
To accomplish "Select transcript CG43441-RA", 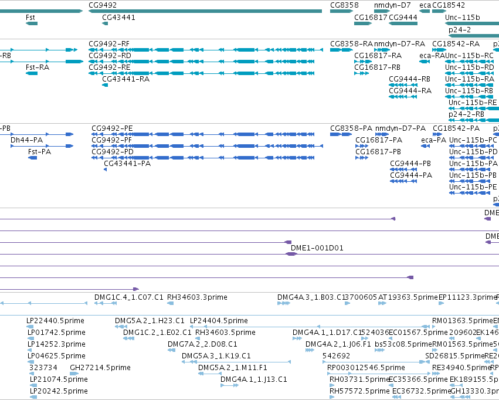I will tap(125, 79).
